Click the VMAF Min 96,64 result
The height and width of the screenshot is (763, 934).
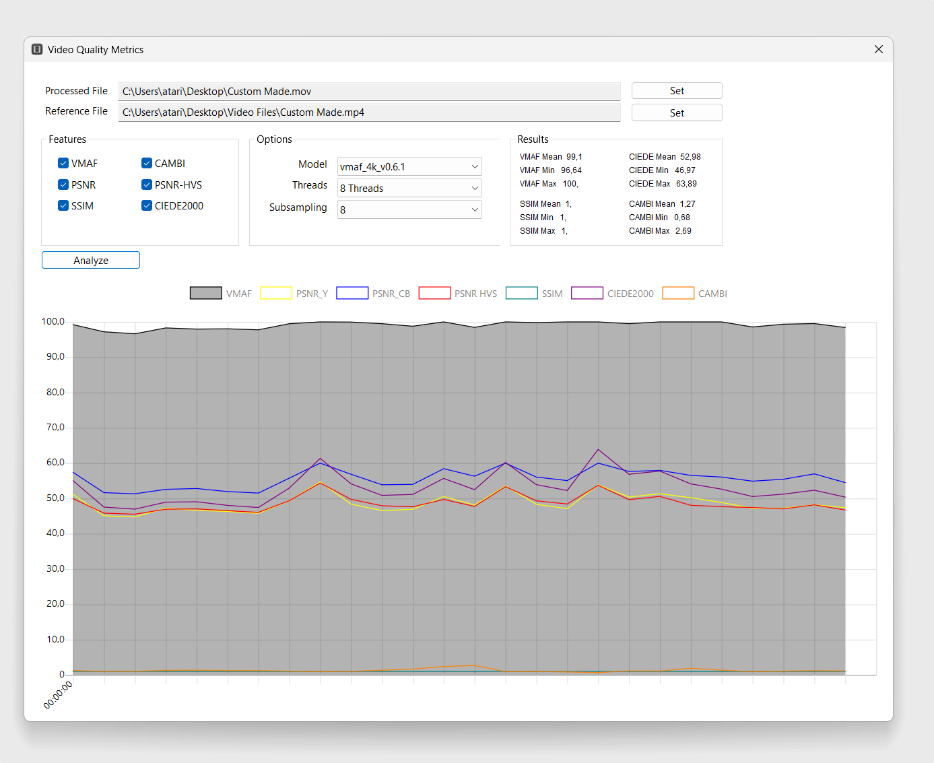tap(551, 170)
